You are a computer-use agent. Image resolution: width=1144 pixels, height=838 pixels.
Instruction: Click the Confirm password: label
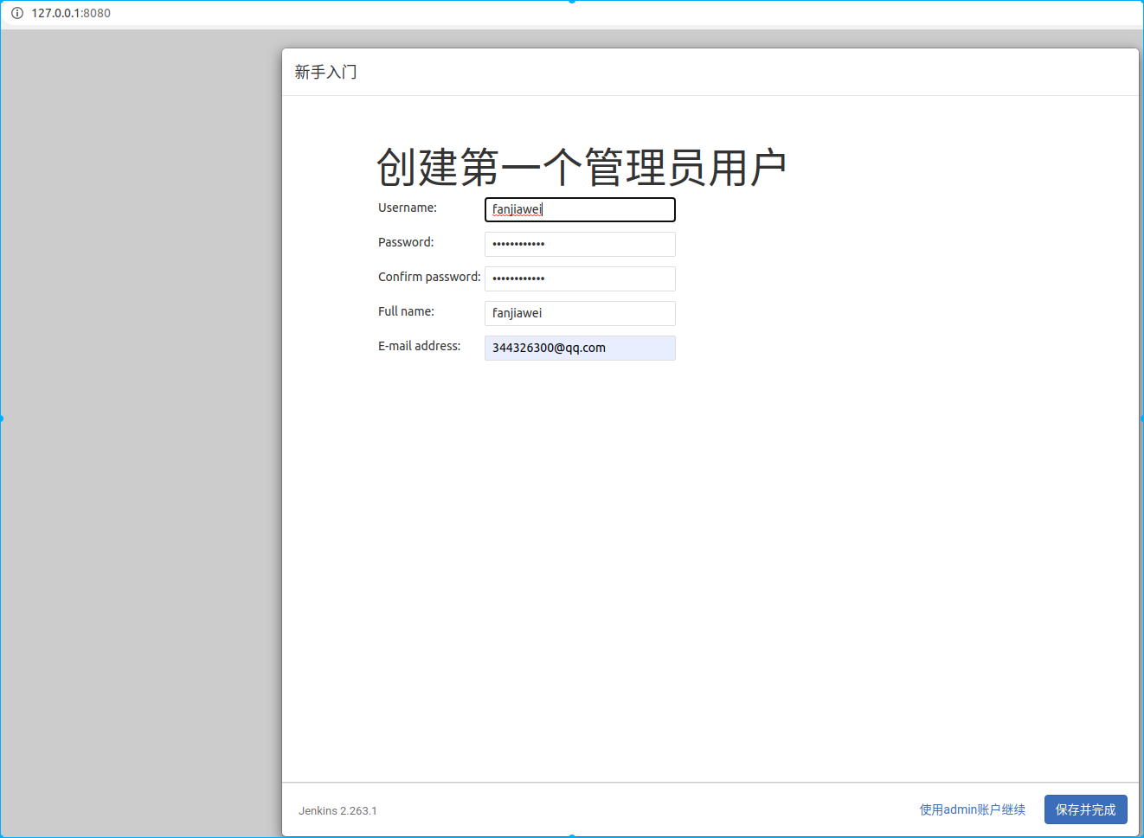coord(429,277)
